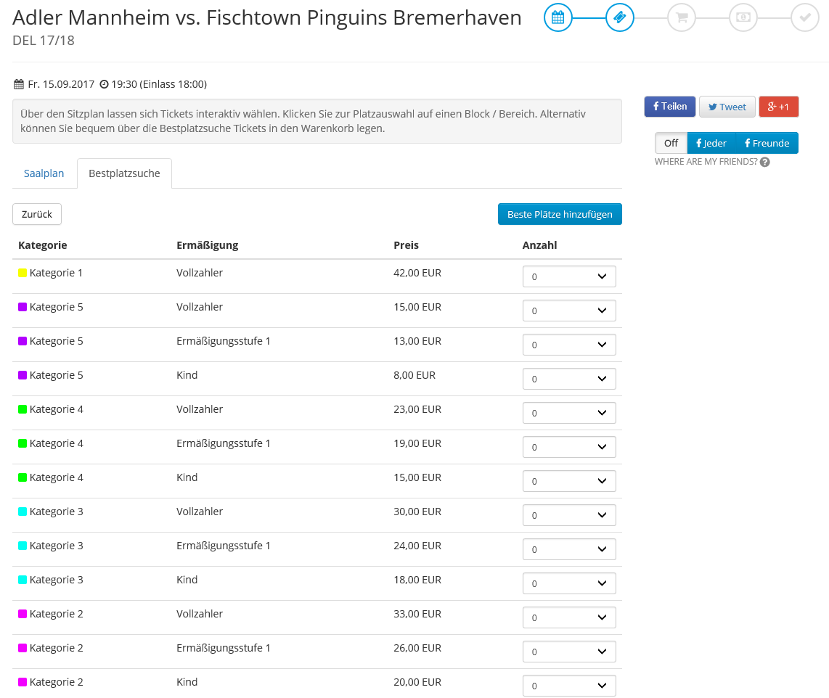The height and width of the screenshot is (698, 829).
Task: Click the payment money step icon
Action: [x=743, y=17]
